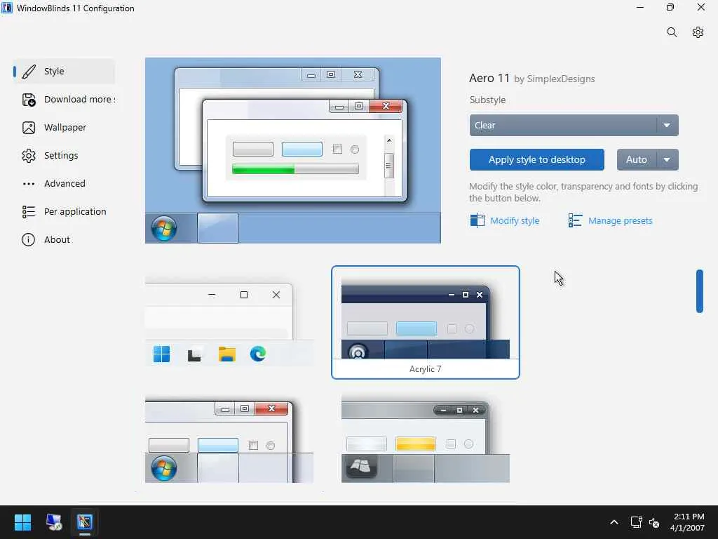This screenshot has height=539, width=718.
Task: Go to Download more styles
Action: (64, 100)
